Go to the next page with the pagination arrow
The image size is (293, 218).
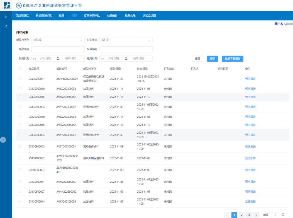(256, 215)
